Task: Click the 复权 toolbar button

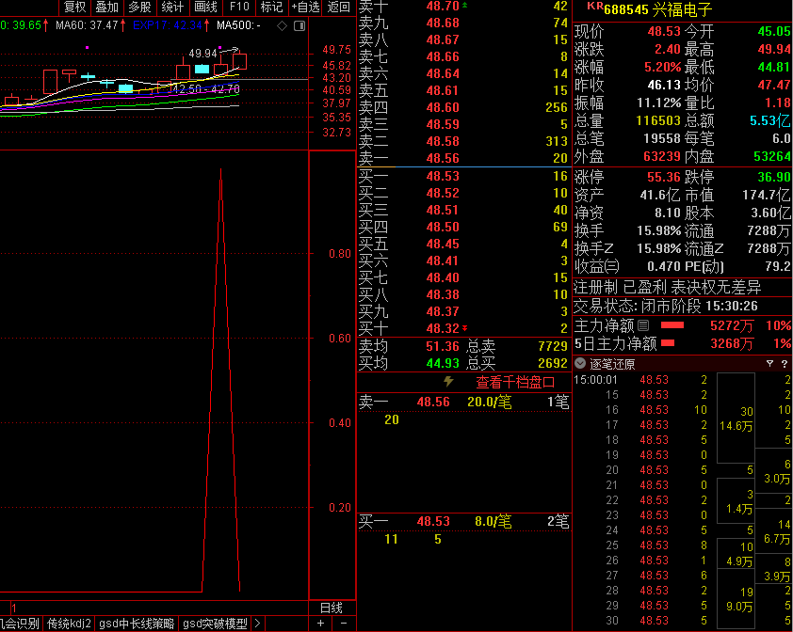Action: 74,7
